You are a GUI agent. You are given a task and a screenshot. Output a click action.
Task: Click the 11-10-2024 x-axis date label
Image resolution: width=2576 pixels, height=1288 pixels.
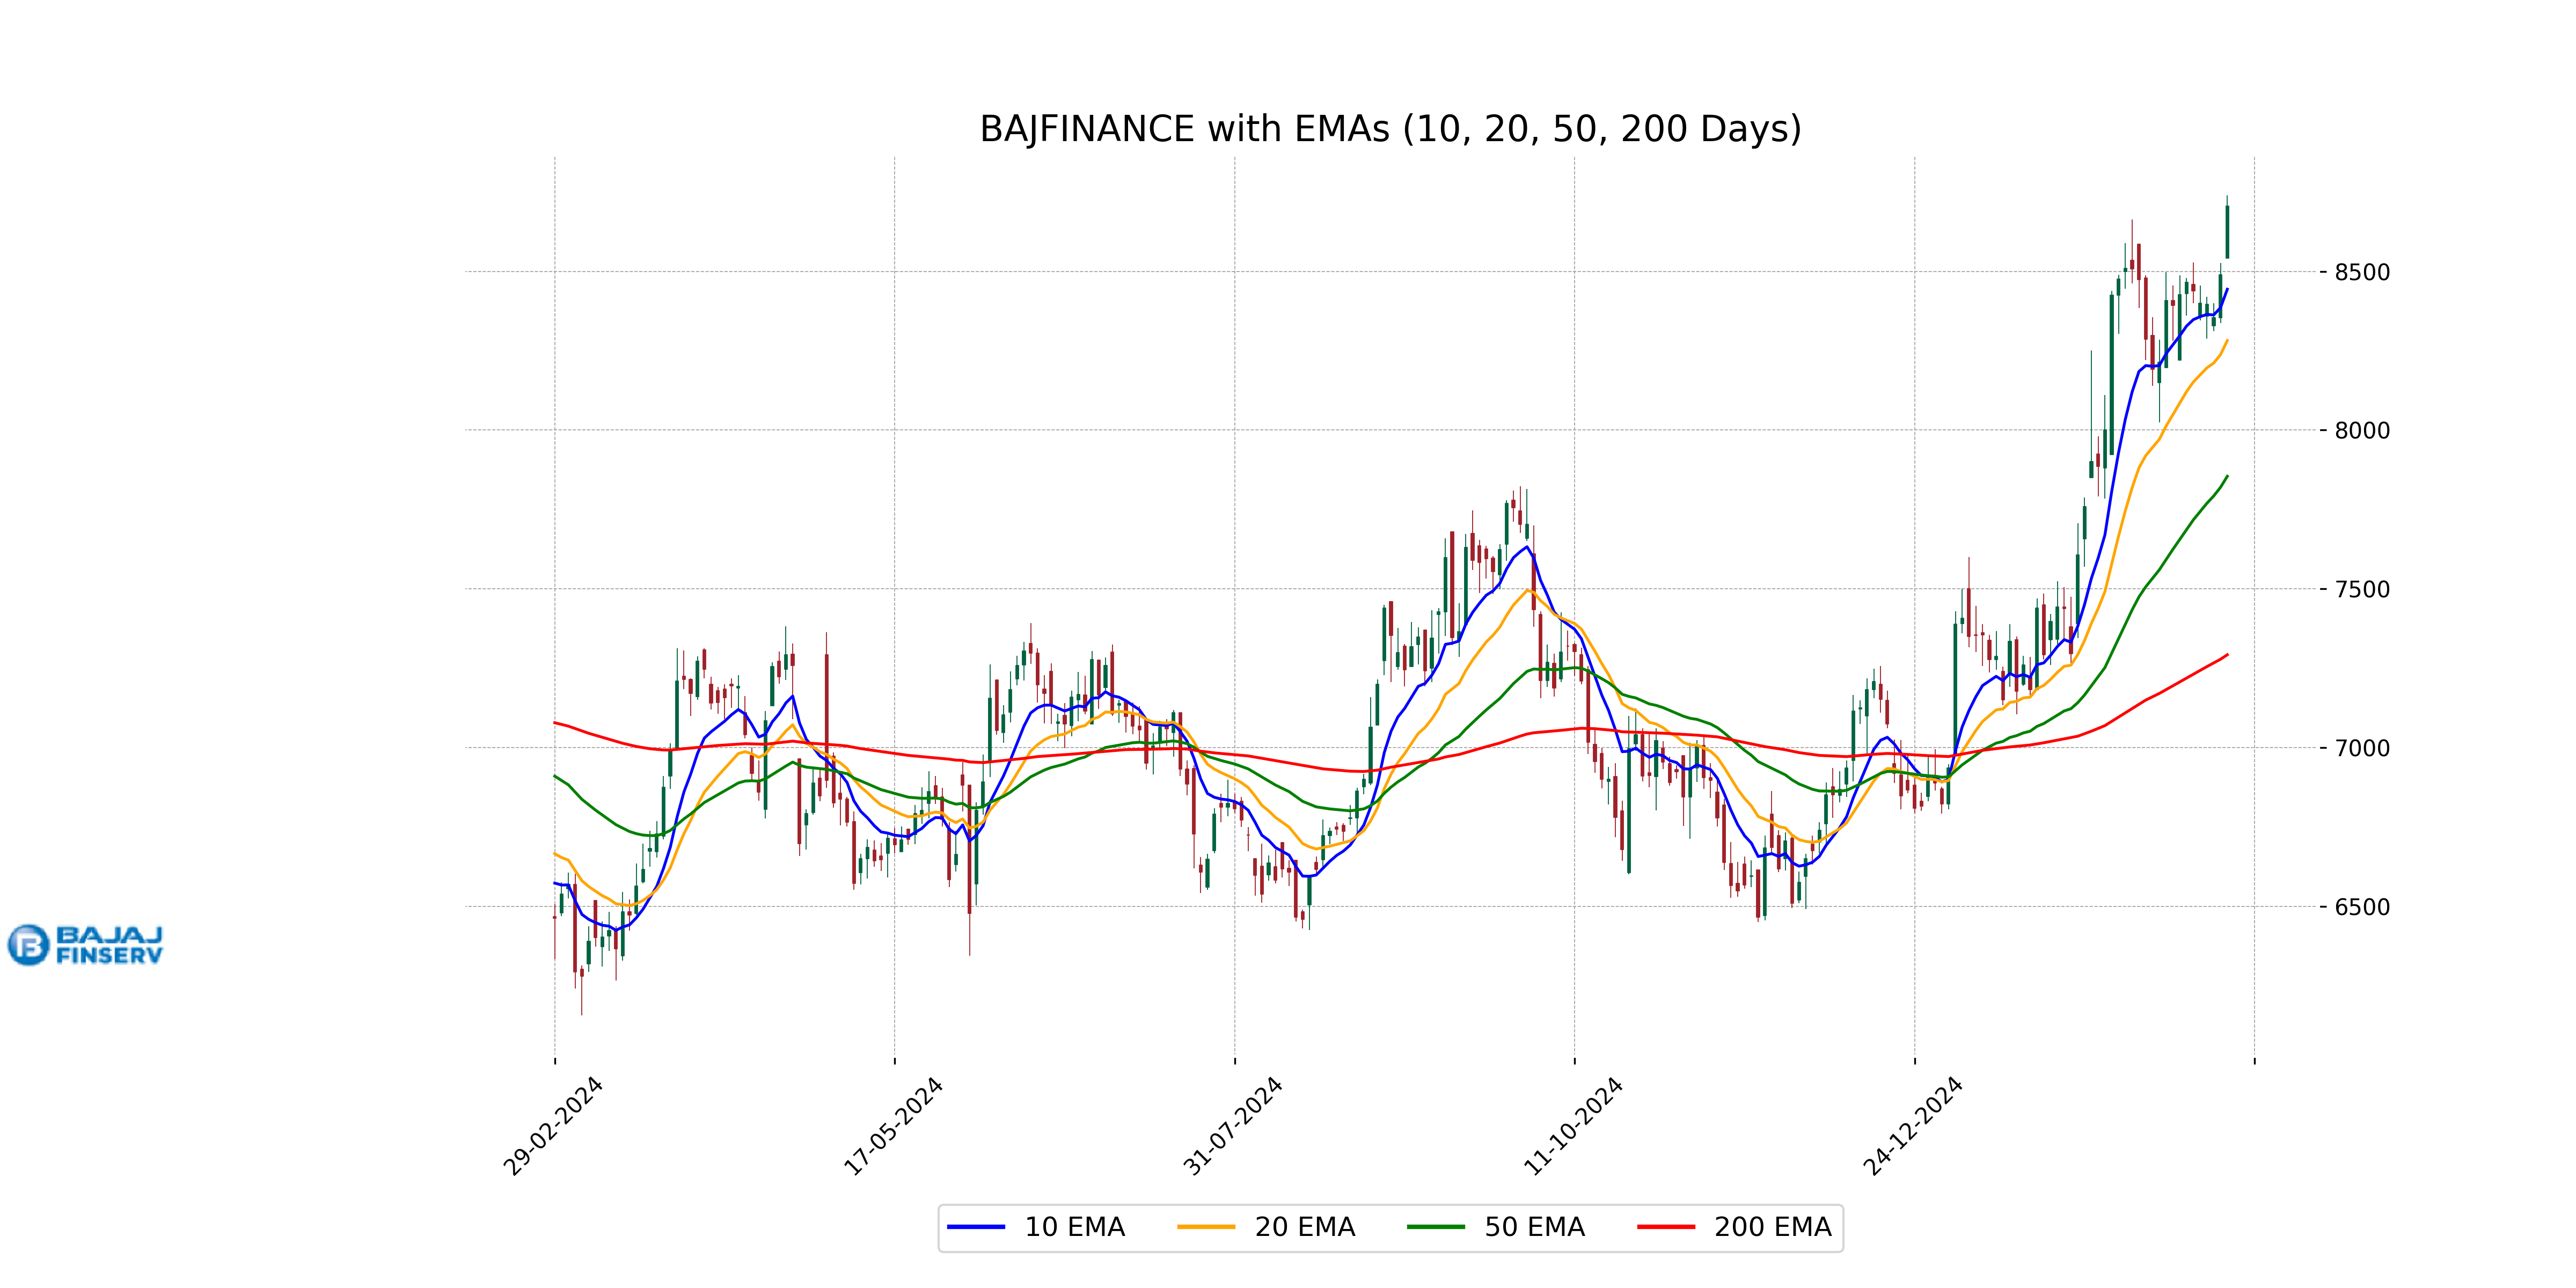click(x=1573, y=1126)
